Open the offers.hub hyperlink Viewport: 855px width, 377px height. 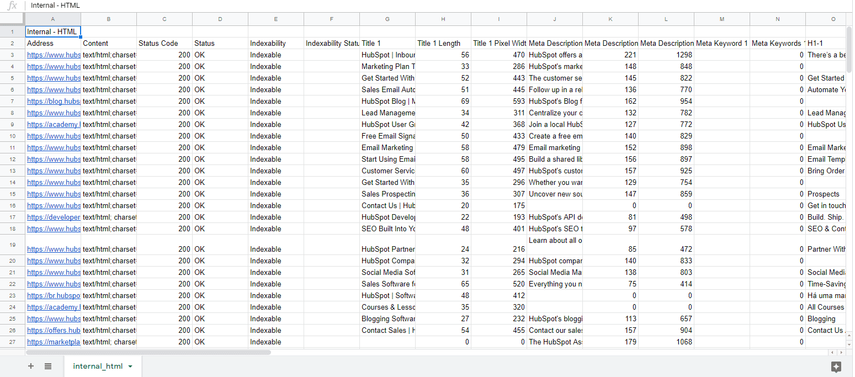click(52, 330)
